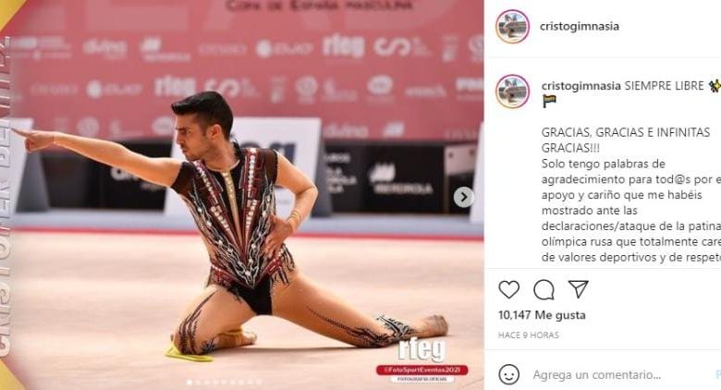721x390 pixels.
Task: Click the rainbow flag emoji in caption
Action: 549,102
